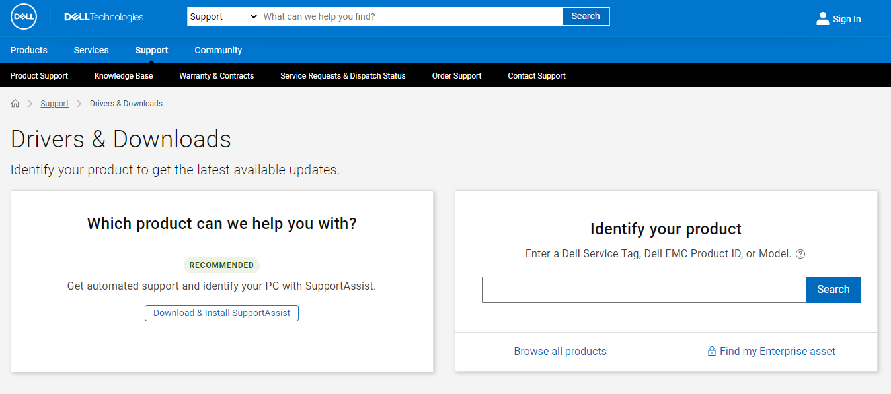This screenshot has width=891, height=394.
Task: Open Service Requests & Dispatch Status
Action: [342, 76]
